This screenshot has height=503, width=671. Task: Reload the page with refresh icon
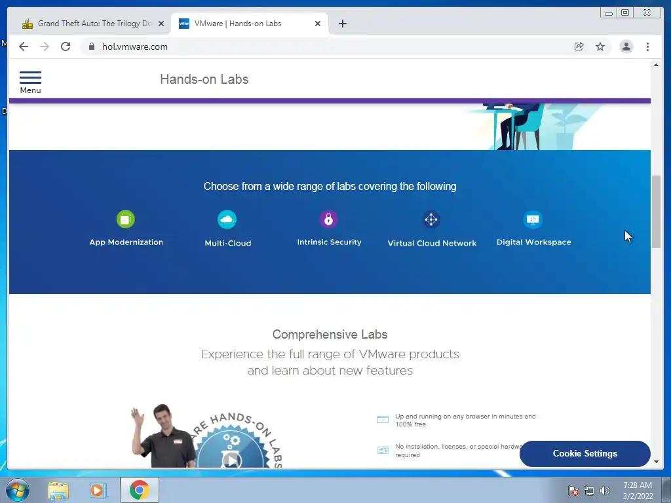click(x=66, y=47)
